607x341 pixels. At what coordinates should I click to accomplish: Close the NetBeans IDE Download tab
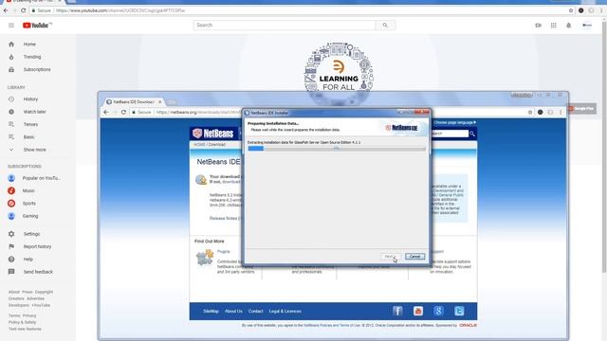click(x=160, y=102)
